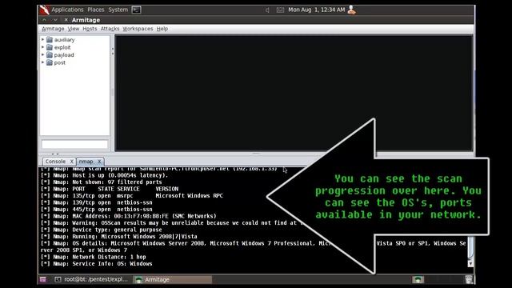Open the Hosts menu
This screenshot has width=512, height=288.
click(90, 29)
